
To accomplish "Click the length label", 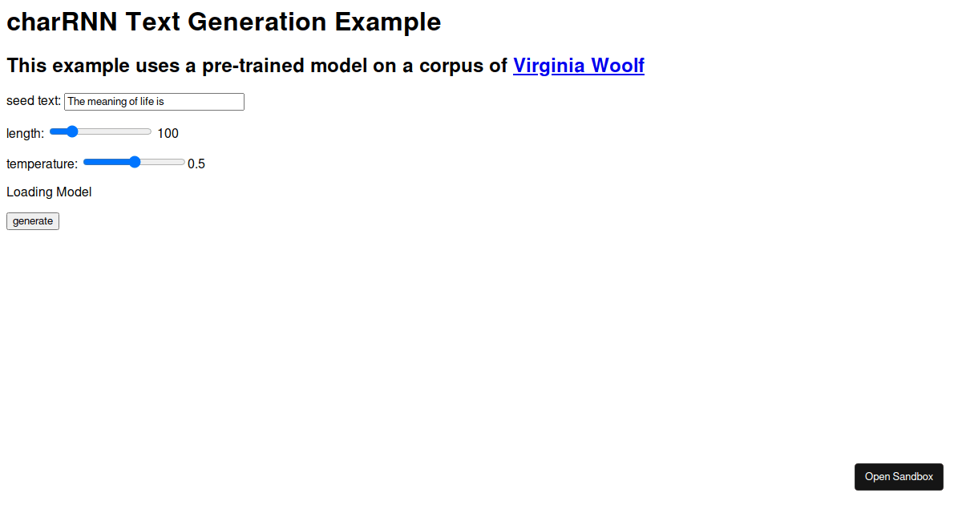I will [x=25, y=132].
